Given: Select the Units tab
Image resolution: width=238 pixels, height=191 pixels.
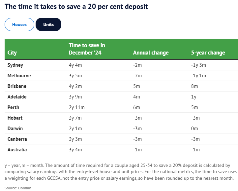Looking at the screenshot, I should pyautogui.click(x=48, y=25).
